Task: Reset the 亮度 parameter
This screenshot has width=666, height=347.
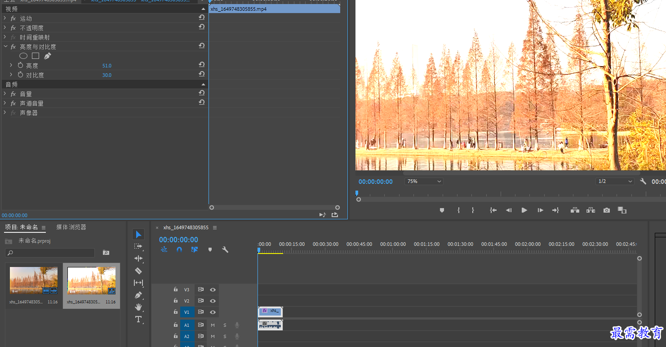Action: tap(202, 65)
